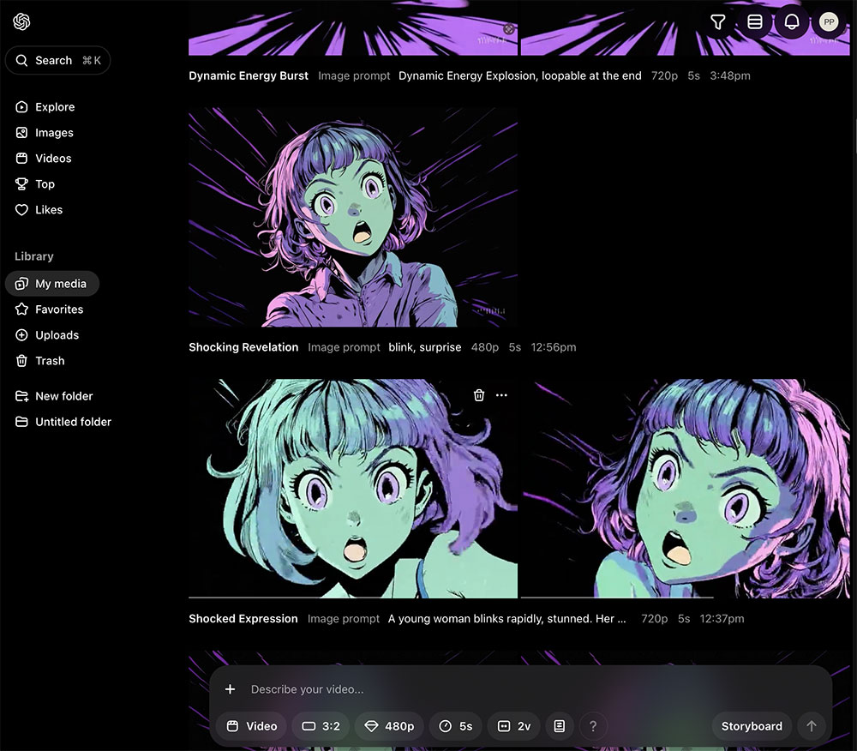
Task: Click the Library heading
Action: (x=34, y=256)
